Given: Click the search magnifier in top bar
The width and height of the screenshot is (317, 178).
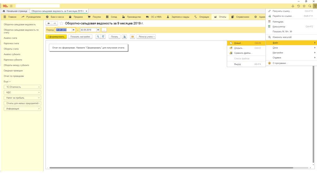Looking at the screenshot, I should 310,6.
